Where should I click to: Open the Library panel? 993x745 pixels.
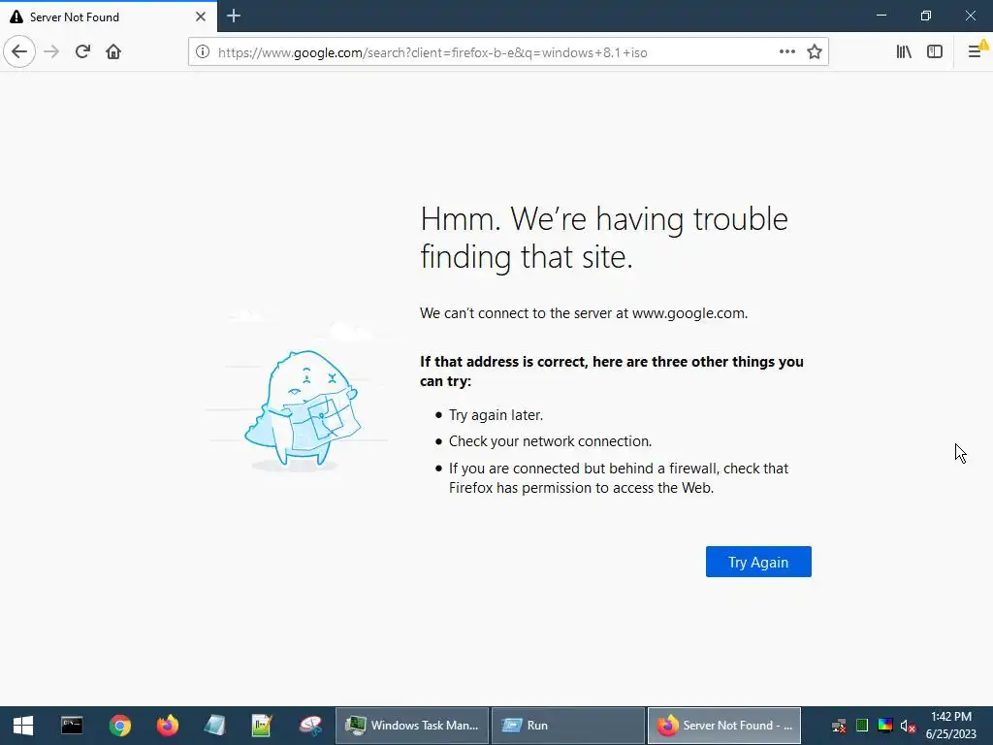tap(904, 52)
